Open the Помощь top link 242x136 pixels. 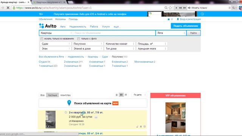coord(73,19)
